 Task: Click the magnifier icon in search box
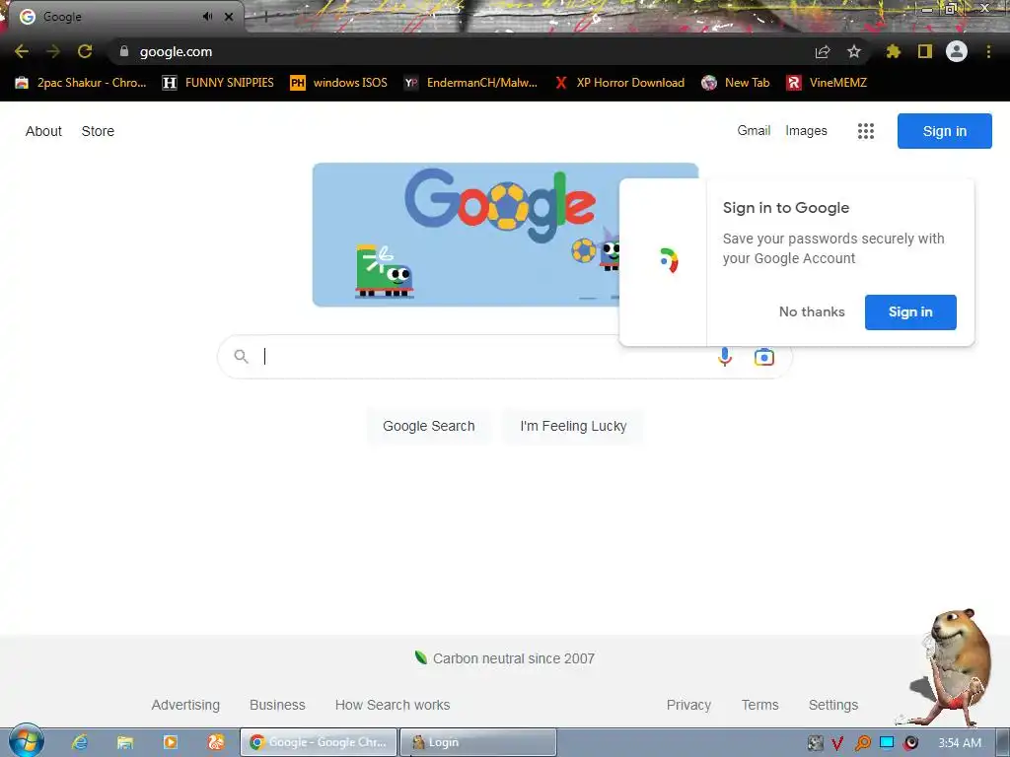[x=241, y=357]
